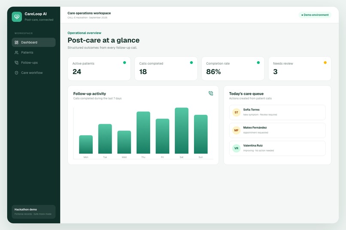Open Valentina Ruiz queue item
The height and width of the screenshot is (230, 346).
[277, 148]
